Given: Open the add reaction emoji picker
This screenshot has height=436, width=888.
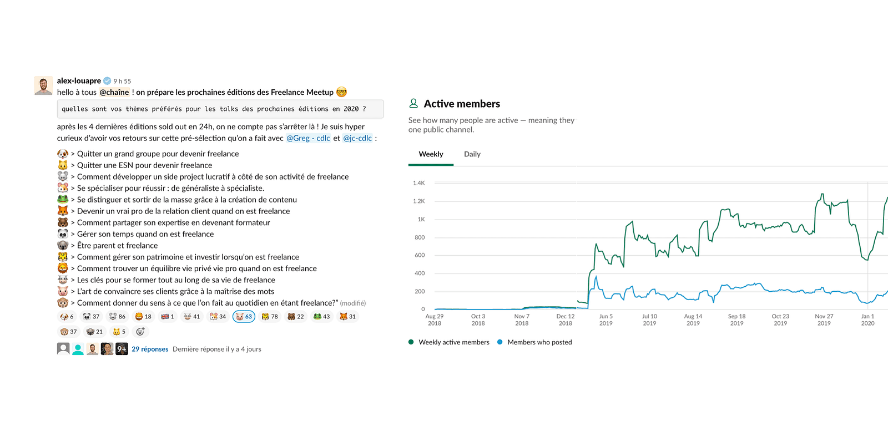Looking at the screenshot, I should [140, 332].
